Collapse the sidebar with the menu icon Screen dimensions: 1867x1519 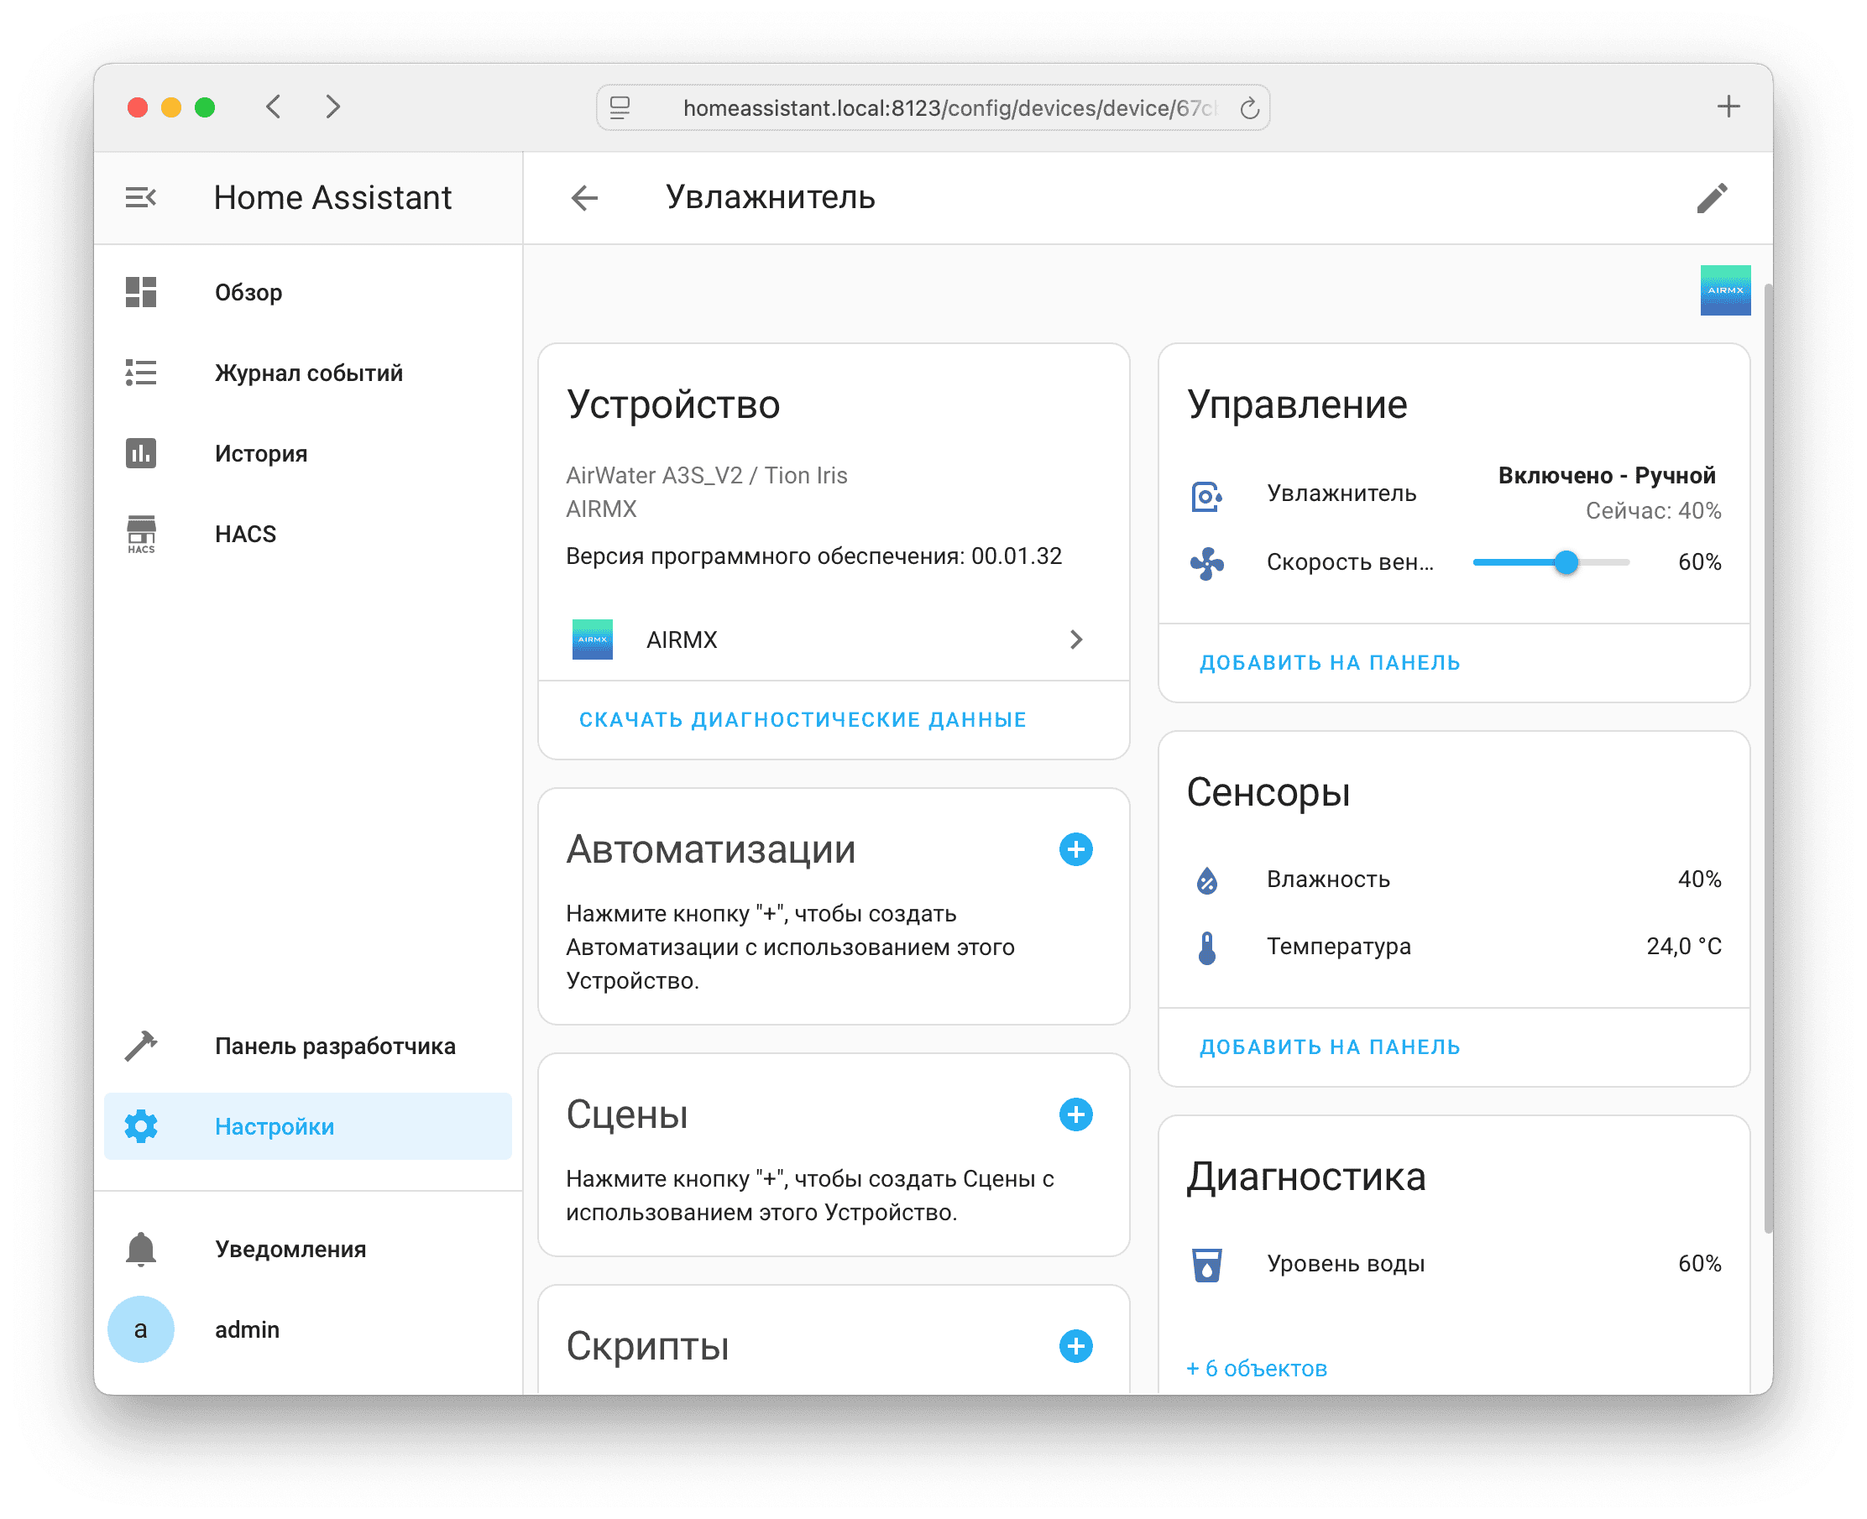[x=140, y=198]
